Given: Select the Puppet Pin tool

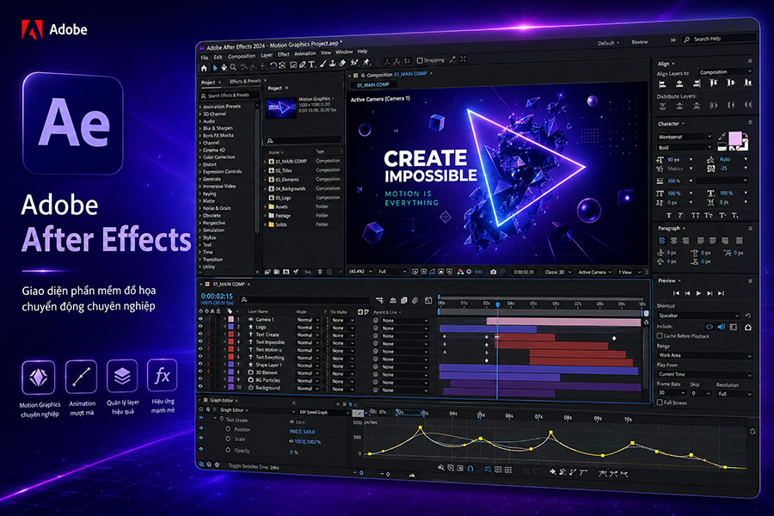Looking at the screenshot, I should (x=366, y=62).
